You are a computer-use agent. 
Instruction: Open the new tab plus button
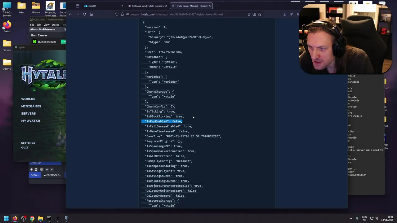coord(217,6)
